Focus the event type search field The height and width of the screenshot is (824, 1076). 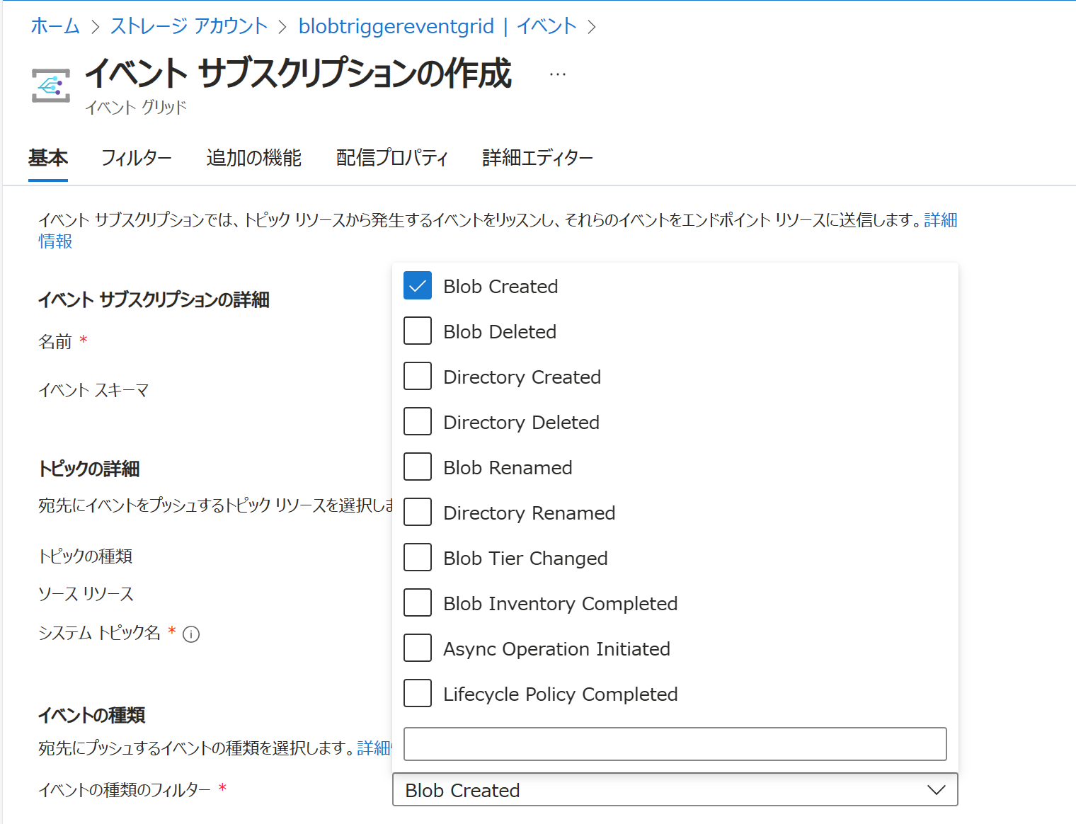coord(675,744)
